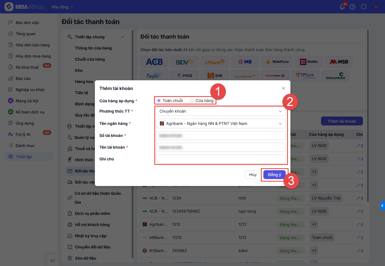
Task: Choose the ACB payment partner
Action: click(x=154, y=62)
